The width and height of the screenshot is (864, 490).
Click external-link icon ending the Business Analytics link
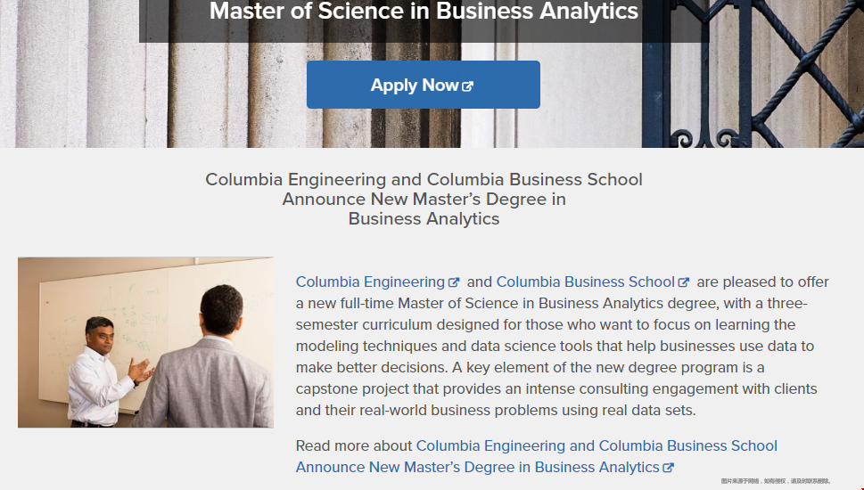(x=668, y=468)
